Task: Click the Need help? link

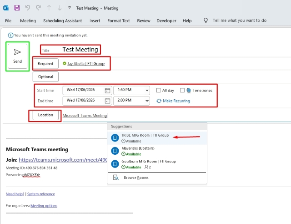Action: point(15,194)
